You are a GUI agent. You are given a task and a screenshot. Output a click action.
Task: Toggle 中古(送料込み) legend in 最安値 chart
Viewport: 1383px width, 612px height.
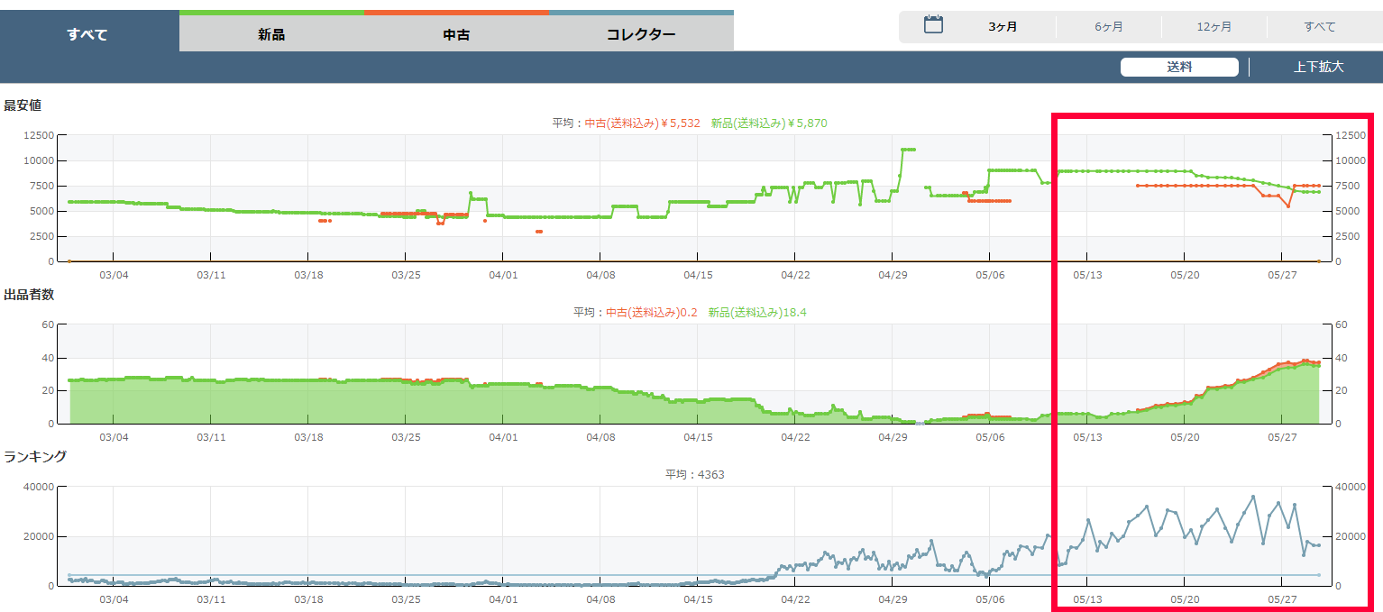pyautogui.click(x=642, y=123)
